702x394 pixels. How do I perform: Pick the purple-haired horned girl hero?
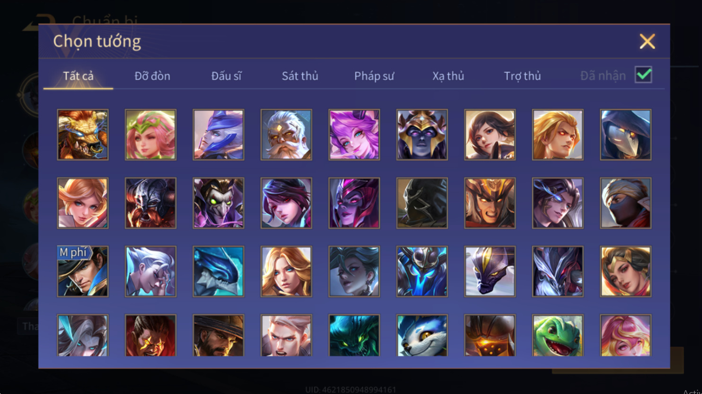[x=354, y=135]
